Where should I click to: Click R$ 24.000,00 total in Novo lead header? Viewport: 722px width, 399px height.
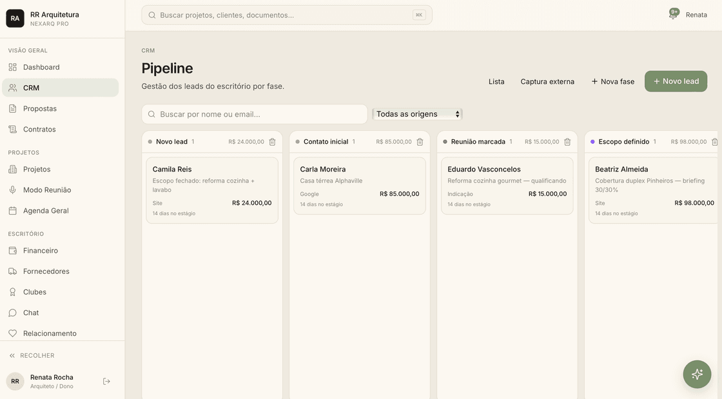point(246,142)
